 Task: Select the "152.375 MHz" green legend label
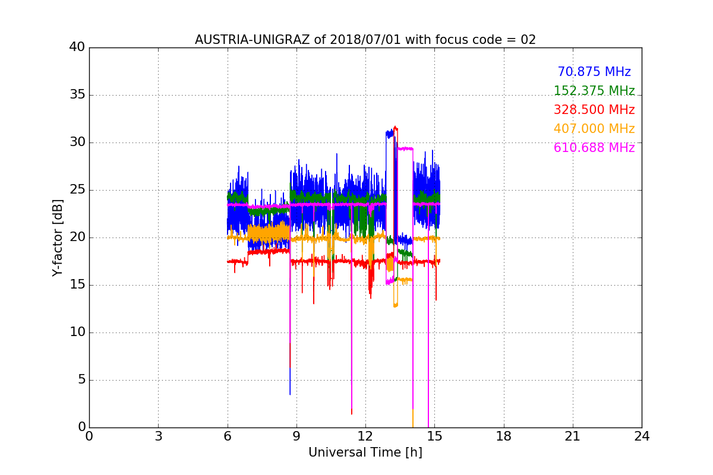594,91
